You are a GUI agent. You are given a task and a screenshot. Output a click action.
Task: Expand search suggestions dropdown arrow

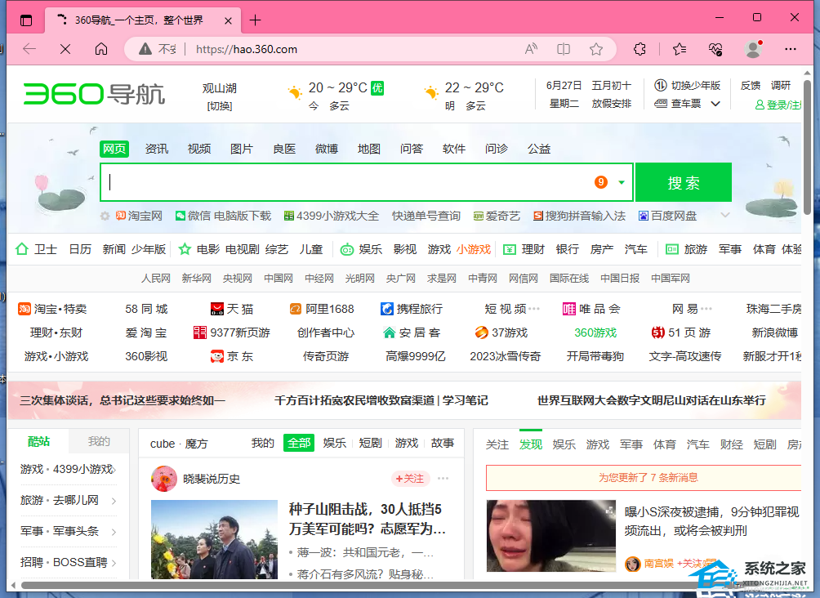(622, 183)
